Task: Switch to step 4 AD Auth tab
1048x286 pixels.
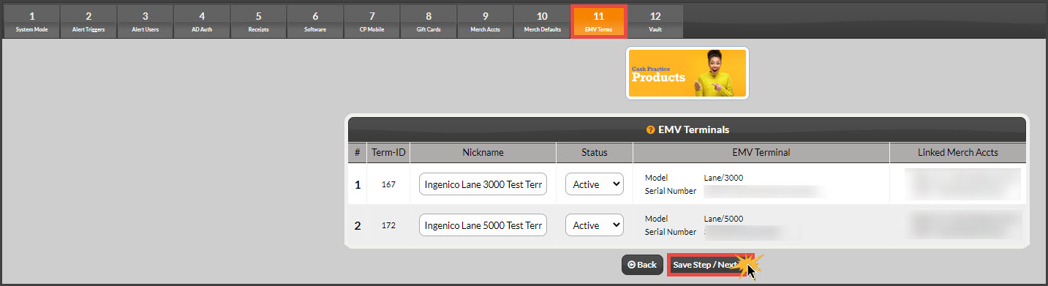Action: (202, 21)
